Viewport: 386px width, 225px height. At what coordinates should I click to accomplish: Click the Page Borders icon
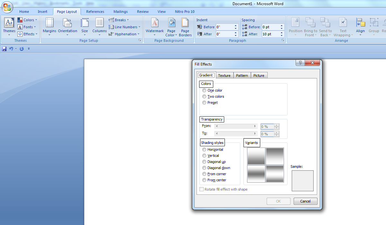[x=185, y=23]
